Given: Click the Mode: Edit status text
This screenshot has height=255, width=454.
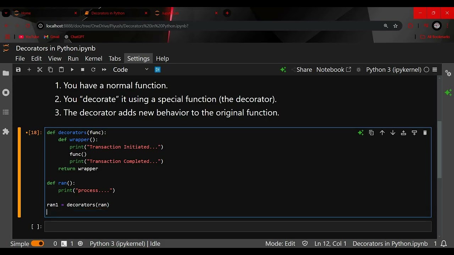Looking at the screenshot, I should [280, 244].
